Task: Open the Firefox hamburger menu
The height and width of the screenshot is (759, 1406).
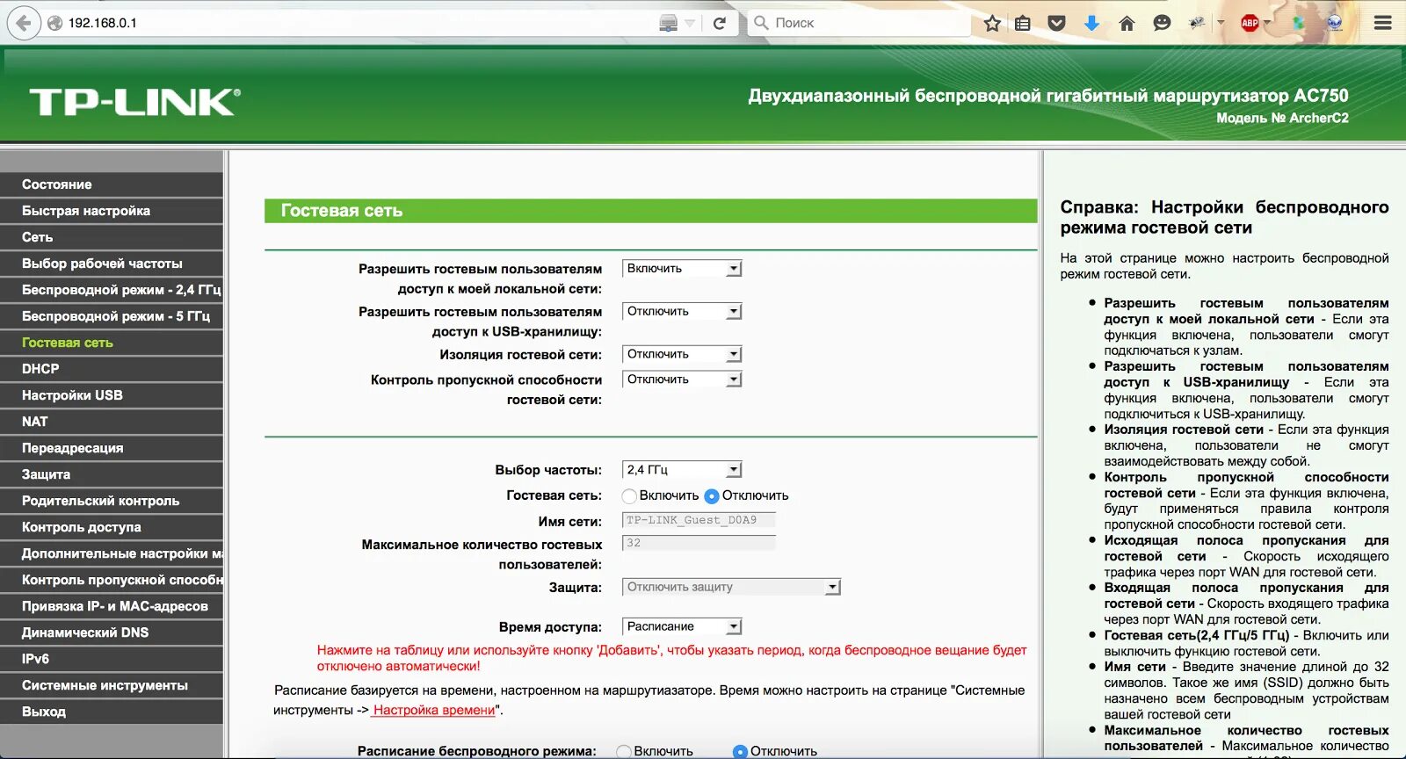Action: [1383, 24]
